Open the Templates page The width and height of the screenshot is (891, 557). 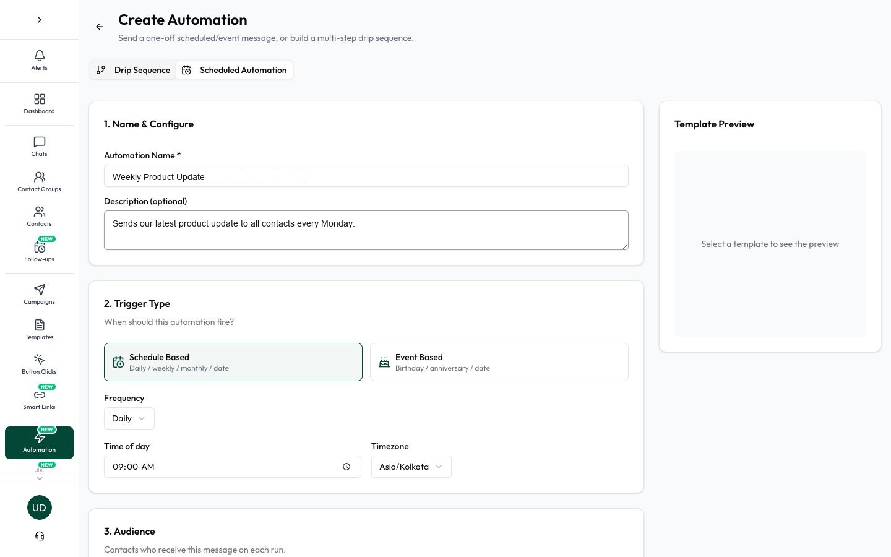[39, 330]
